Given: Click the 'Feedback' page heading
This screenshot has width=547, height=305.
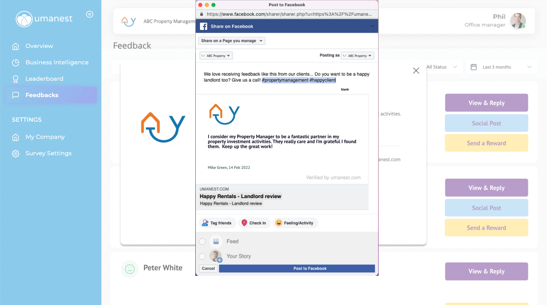Looking at the screenshot, I should (x=132, y=46).
